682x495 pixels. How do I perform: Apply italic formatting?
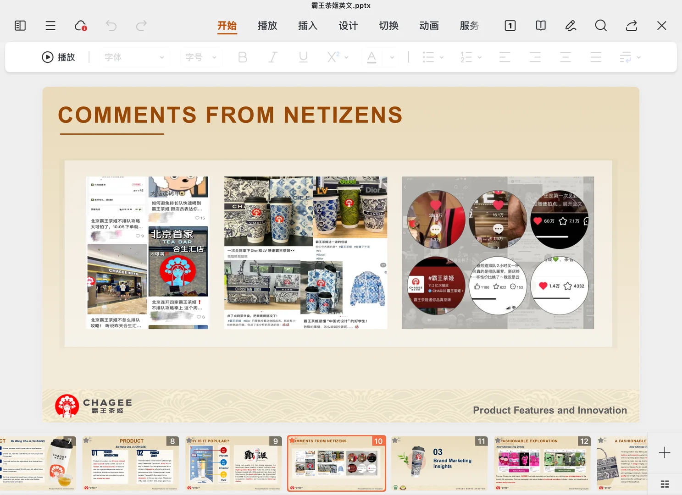[273, 57]
